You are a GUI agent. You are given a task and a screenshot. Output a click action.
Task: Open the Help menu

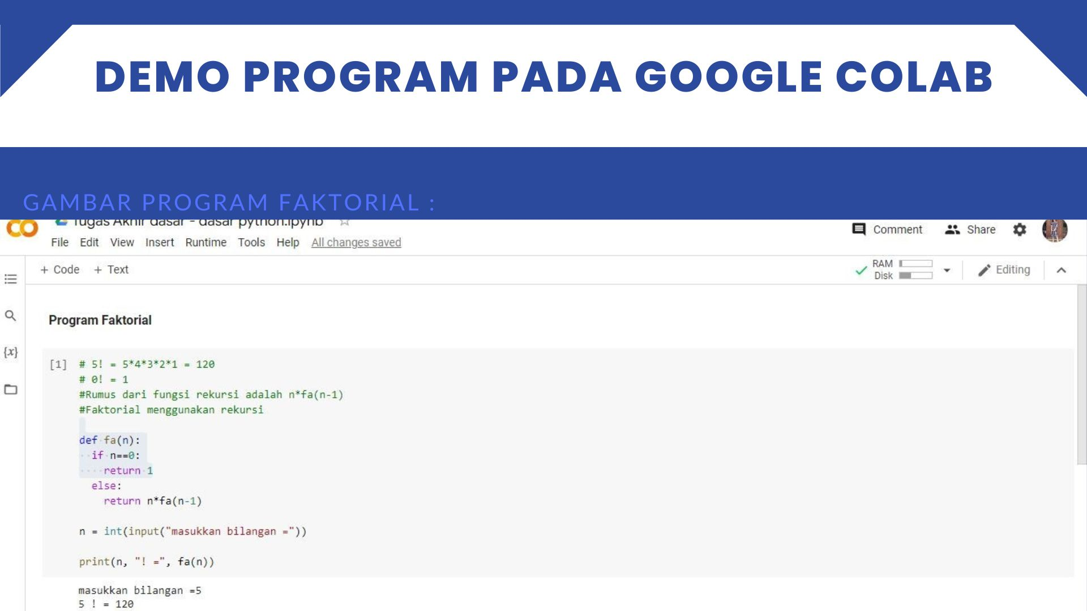pyautogui.click(x=288, y=242)
